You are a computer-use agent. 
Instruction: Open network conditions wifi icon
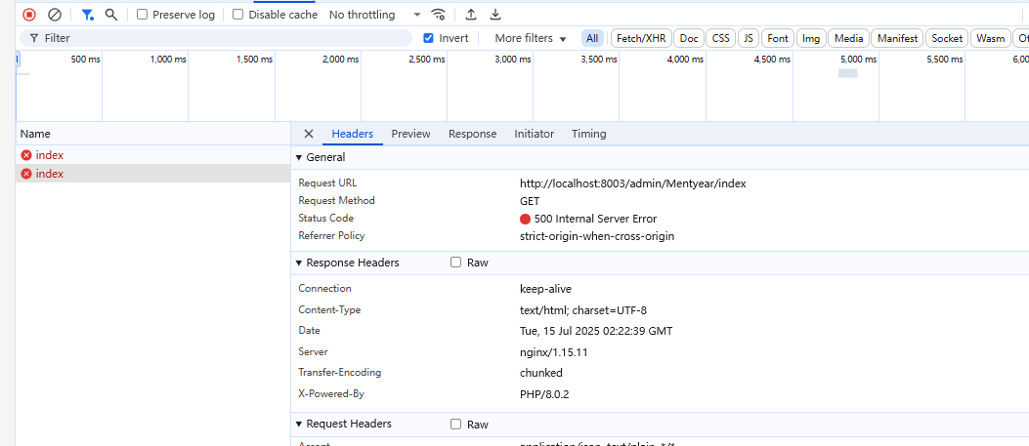point(438,15)
